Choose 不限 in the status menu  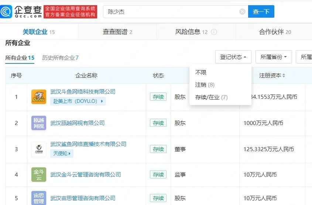point(201,72)
